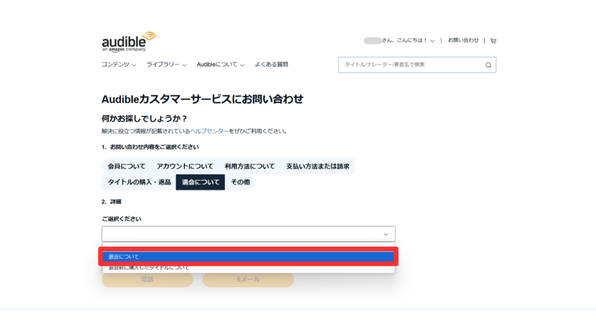Open the ヘルプセンター link

tap(209, 131)
